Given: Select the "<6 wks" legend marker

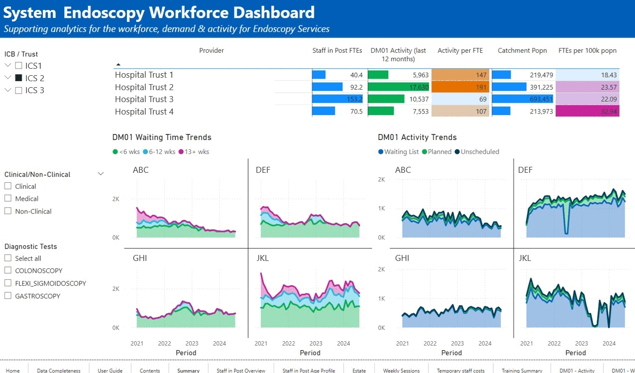Looking at the screenshot, I should tap(115, 151).
